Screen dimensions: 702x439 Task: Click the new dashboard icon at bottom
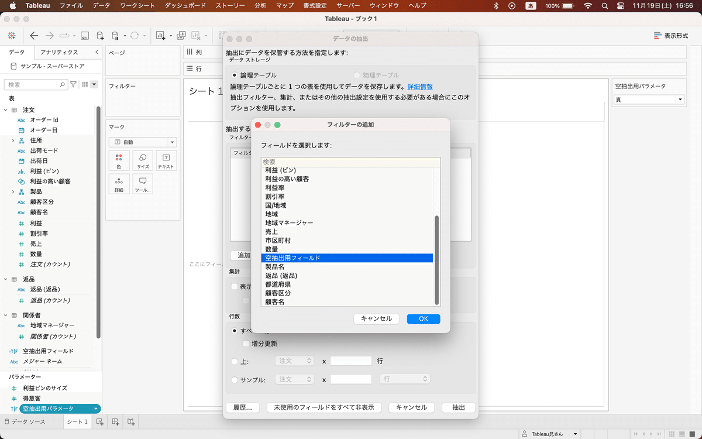(x=115, y=421)
